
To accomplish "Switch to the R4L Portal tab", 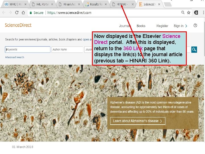I will point(42,4).
